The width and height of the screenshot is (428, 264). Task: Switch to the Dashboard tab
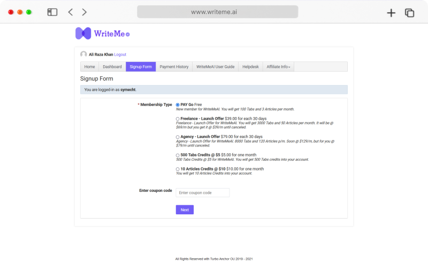[112, 67]
